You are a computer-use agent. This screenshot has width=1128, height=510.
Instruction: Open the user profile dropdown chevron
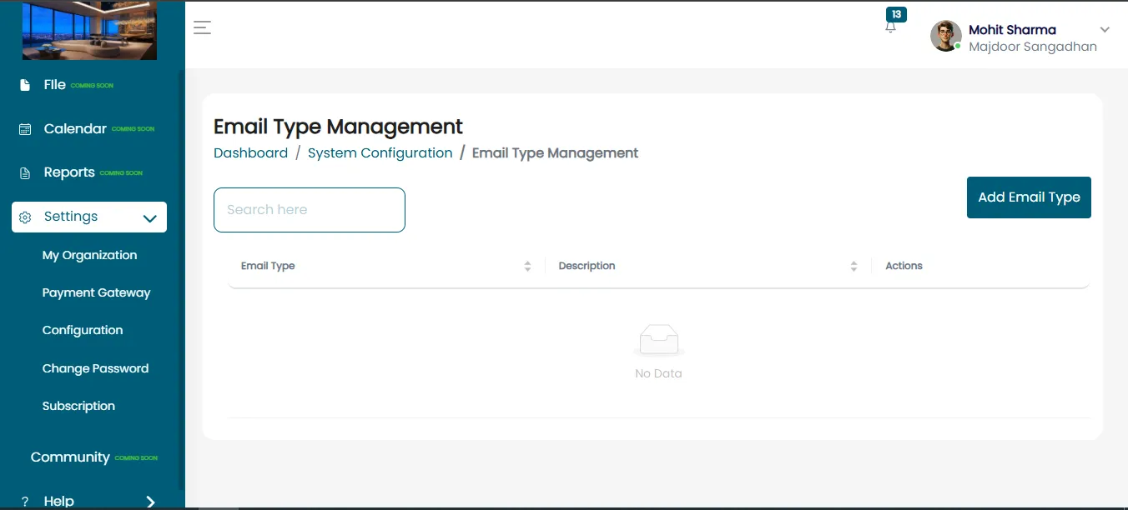tap(1105, 30)
